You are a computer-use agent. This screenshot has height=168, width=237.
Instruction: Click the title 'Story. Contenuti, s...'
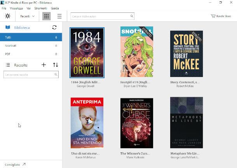click(x=185, y=82)
